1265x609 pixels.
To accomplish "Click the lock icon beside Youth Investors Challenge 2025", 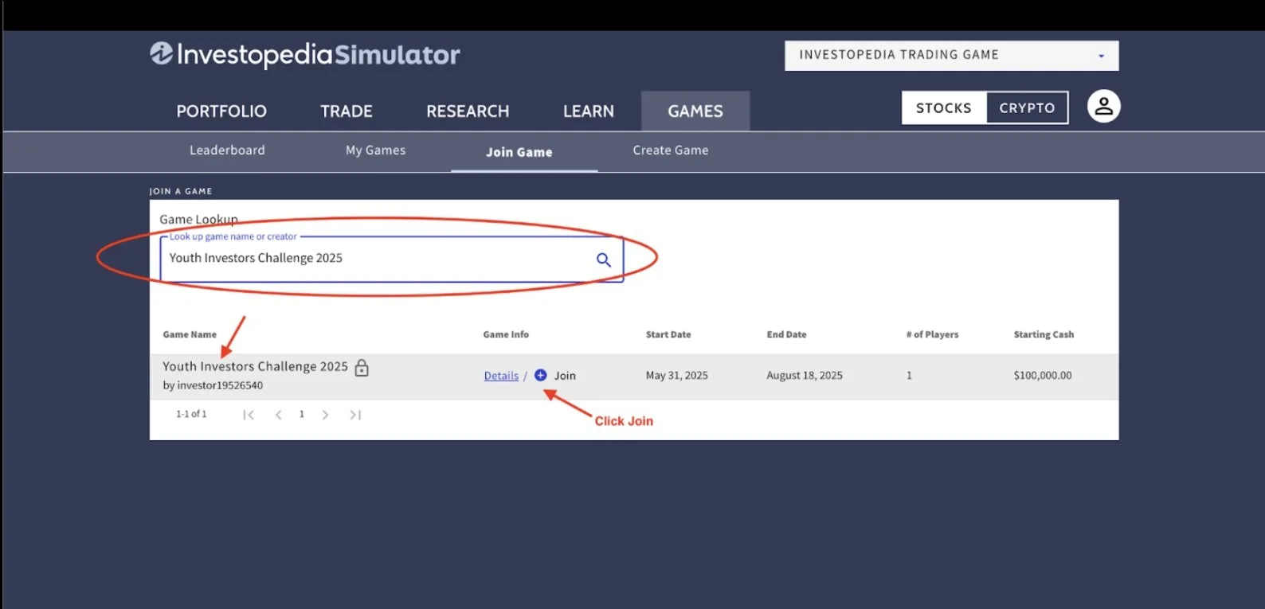I will [362, 368].
